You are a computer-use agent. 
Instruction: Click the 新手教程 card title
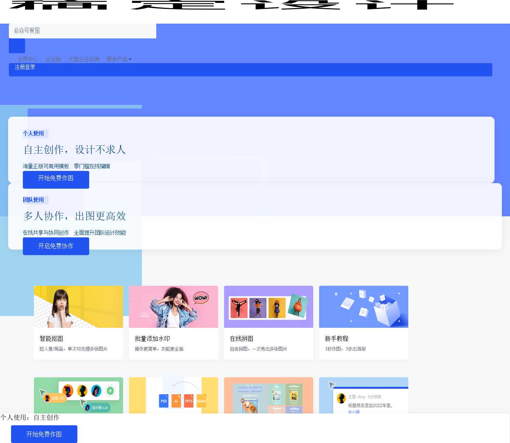(x=336, y=339)
